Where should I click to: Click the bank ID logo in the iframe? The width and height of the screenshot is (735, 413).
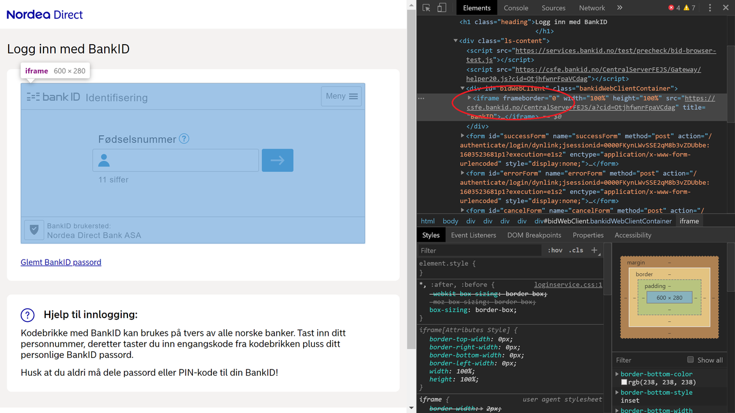pyautogui.click(x=53, y=97)
